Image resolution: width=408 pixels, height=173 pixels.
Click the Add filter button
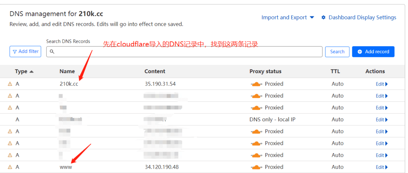click(x=25, y=52)
